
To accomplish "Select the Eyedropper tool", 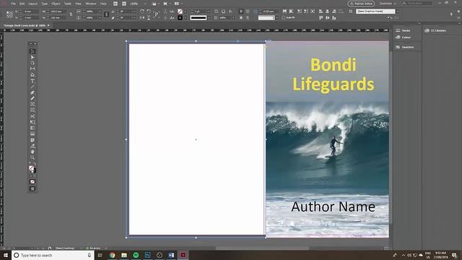I will click(32, 146).
